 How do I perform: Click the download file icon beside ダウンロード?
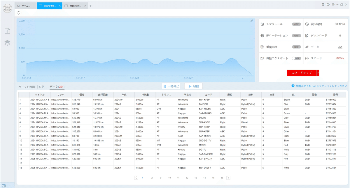[x=307, y=35]
